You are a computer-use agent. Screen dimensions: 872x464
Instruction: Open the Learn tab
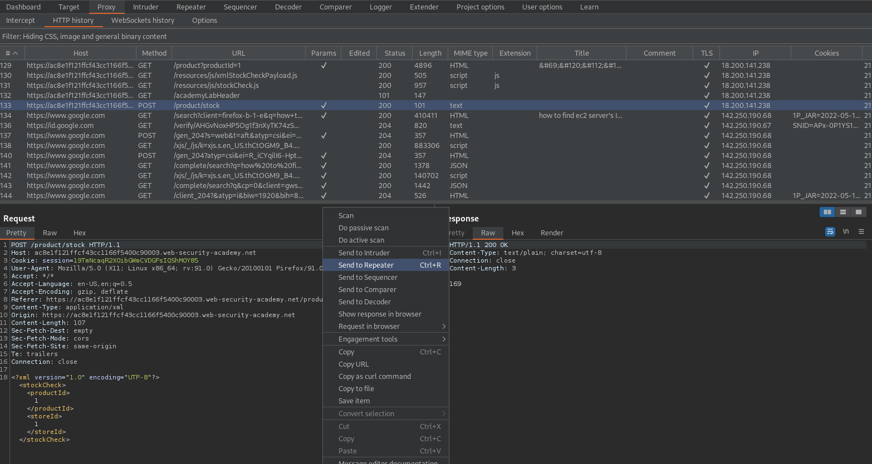(x=589, y=7)
